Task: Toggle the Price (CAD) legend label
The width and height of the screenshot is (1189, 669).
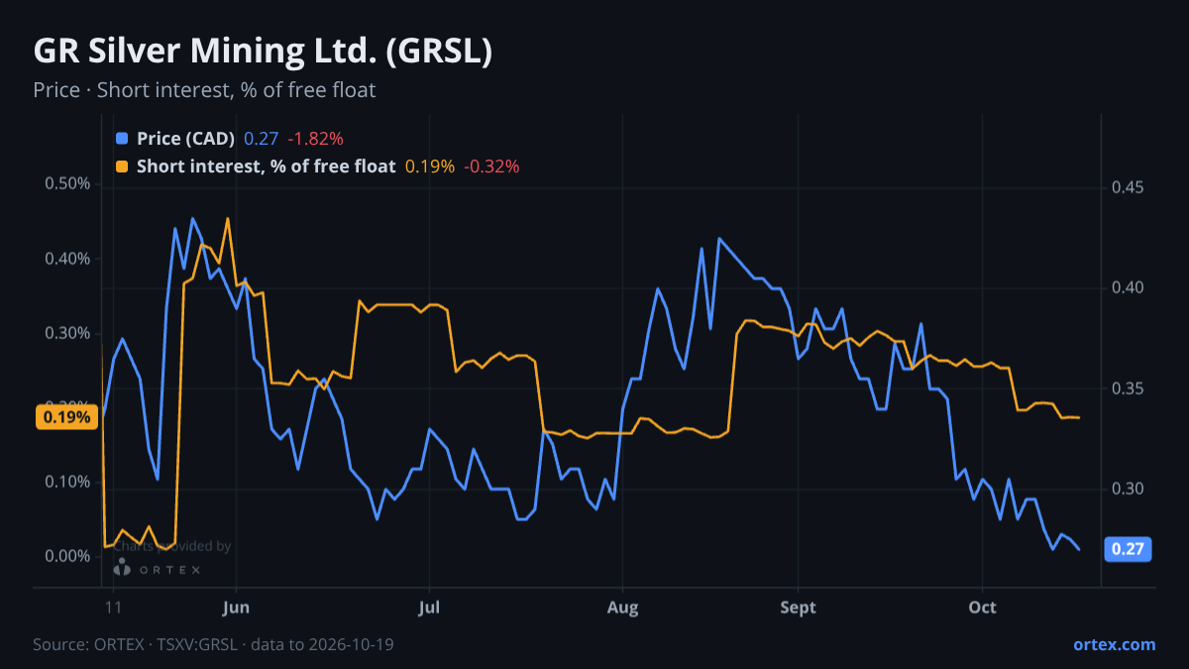Action: pyautogui.click(x=185, y=138)
